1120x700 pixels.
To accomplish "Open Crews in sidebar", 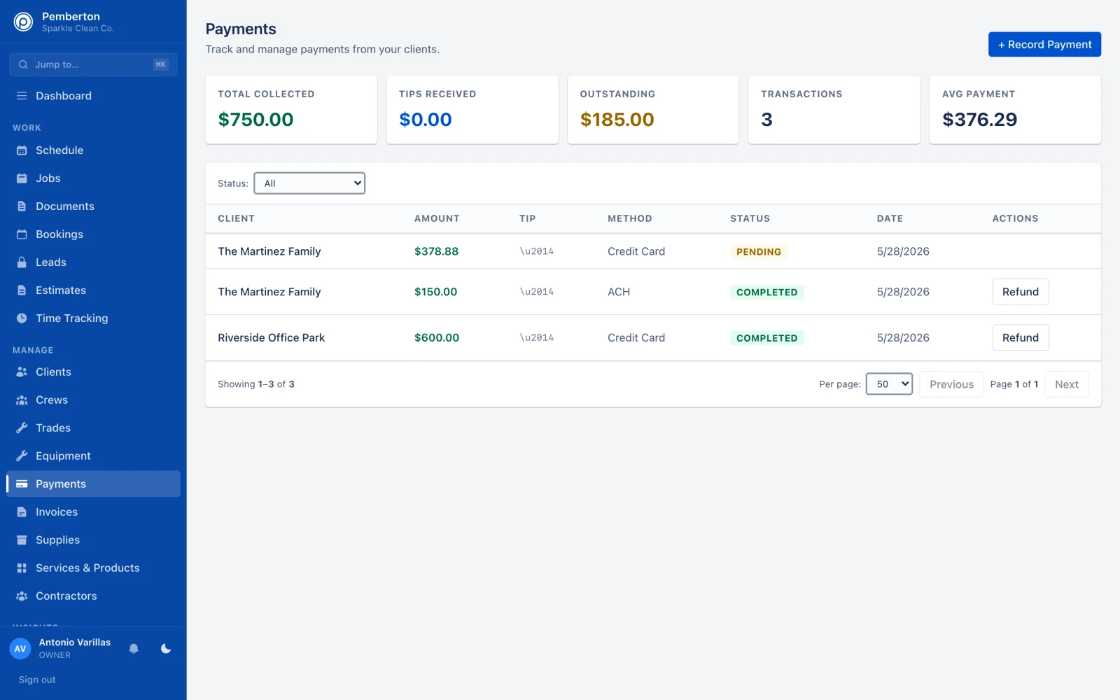I will (93, 400).
